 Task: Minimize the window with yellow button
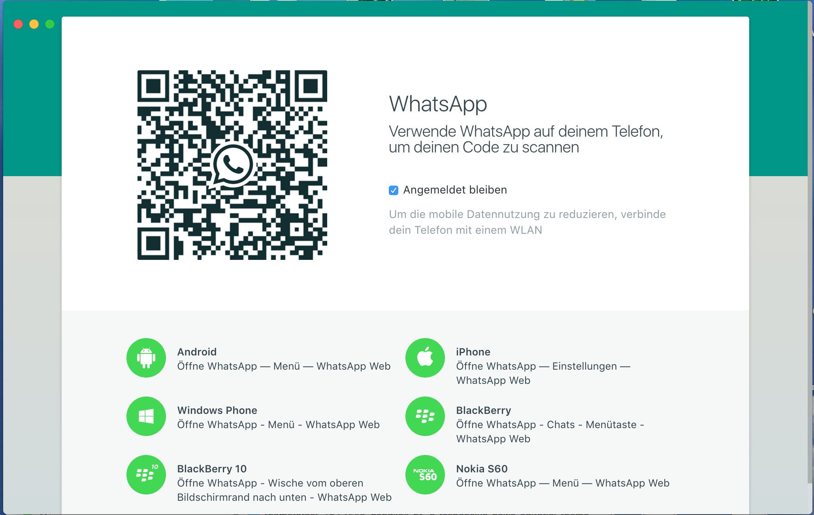(x=34, y=24)
